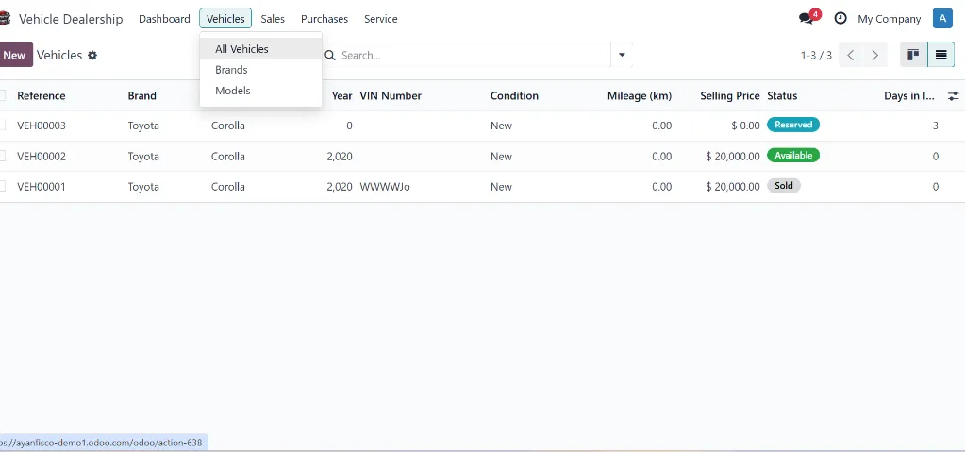Screen dimensions: 965x452
Task: Open the messages conversation icon
Action: (806, 19)
